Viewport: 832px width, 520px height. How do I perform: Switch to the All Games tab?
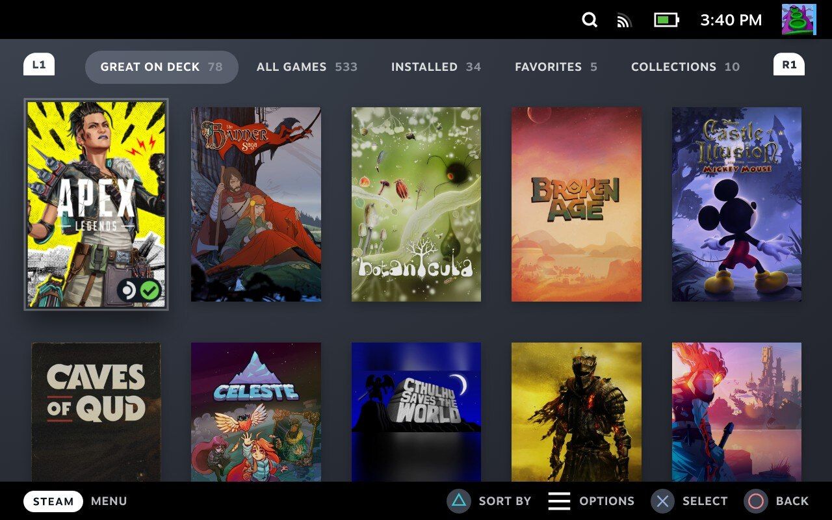pyautogui.click(x=307, y=66)
